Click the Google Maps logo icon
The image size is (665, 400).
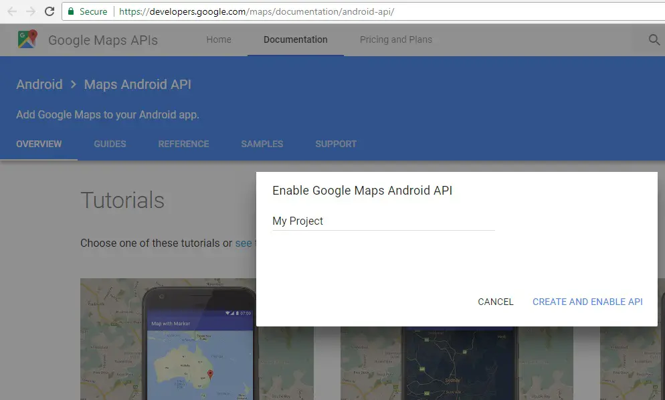tap(27, 39)
